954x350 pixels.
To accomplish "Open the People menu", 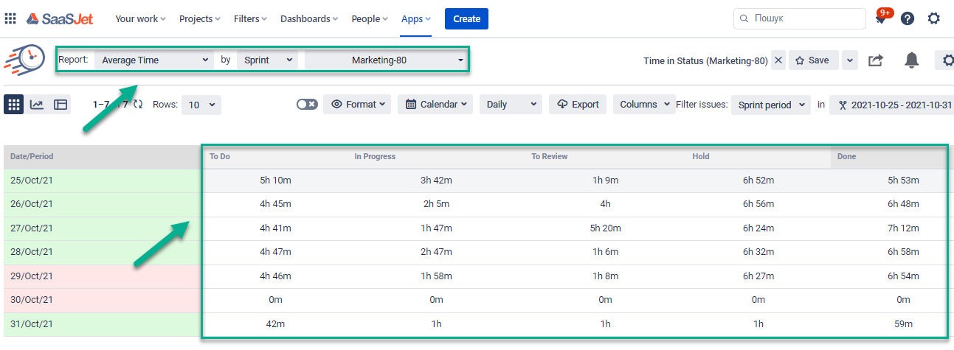I will click(370, 18).
